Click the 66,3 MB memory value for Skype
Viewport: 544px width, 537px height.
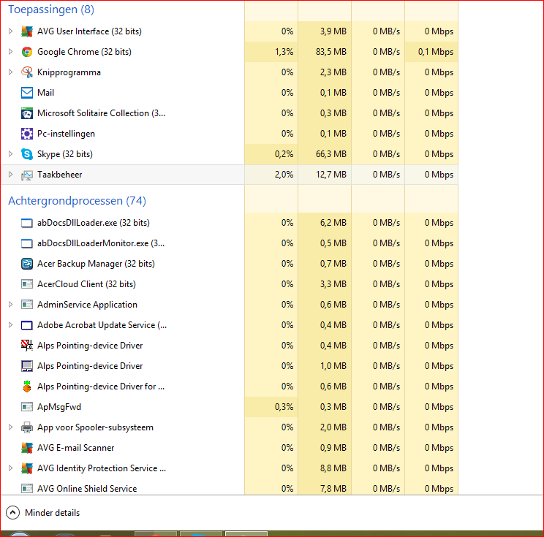tap(331, 154)
